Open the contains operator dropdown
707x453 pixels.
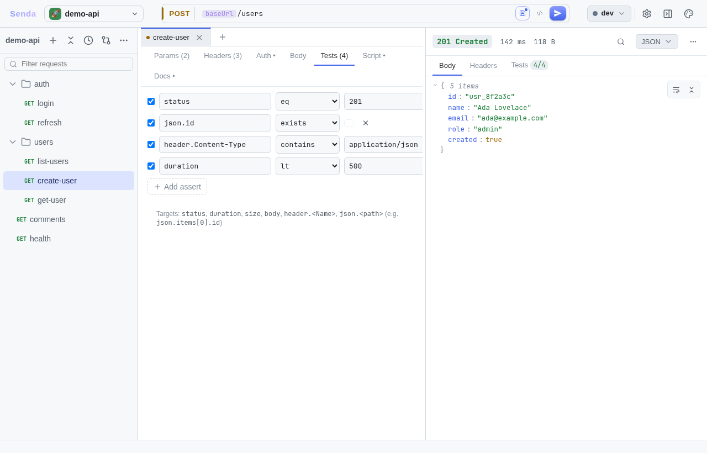(308, 145)
